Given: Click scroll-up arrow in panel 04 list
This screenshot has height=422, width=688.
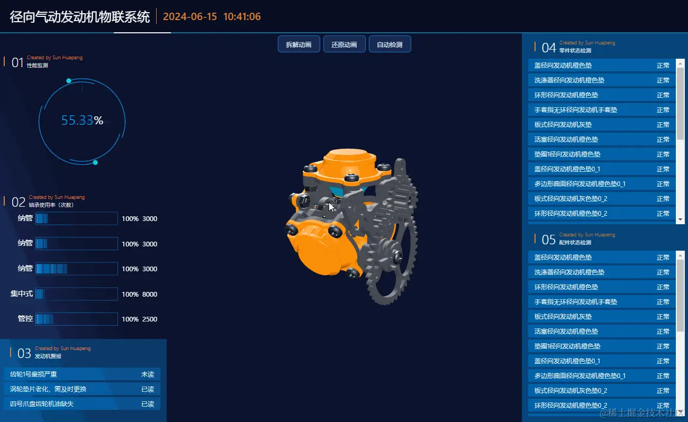Looking at the screenshot, I should tap(681, 63).
